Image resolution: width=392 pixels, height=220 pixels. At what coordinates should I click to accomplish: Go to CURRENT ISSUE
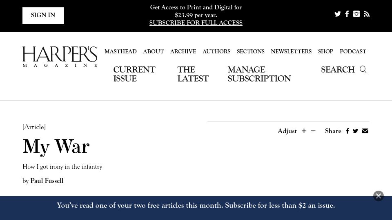134,74
